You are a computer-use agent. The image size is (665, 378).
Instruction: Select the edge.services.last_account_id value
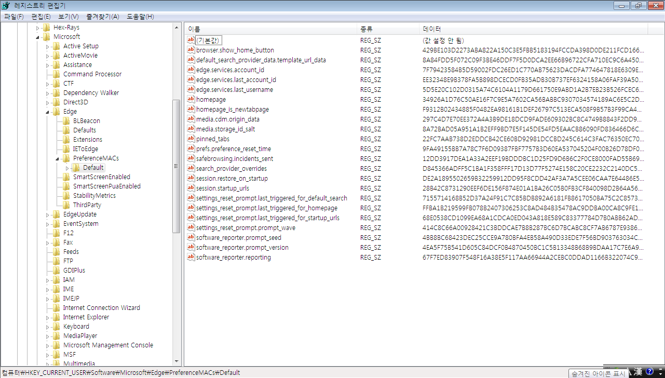point(236,79)
